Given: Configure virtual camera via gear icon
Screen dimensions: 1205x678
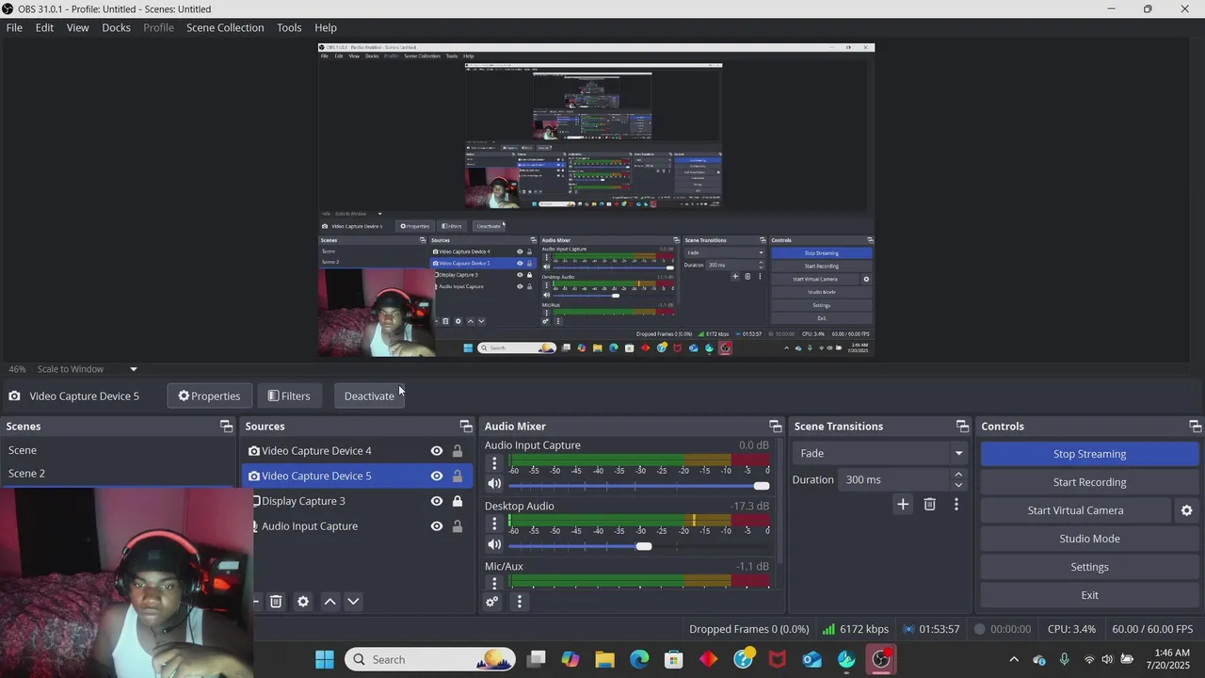Looking at the screenshot, I should pyautogui.click(x=1187, y=510).
